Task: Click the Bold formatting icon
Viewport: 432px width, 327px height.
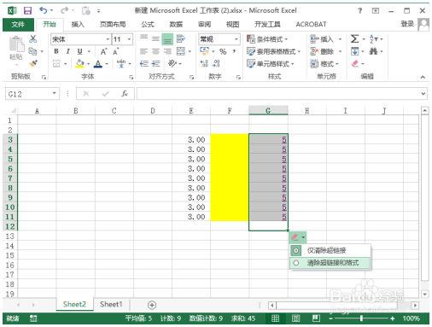Action: click(56, 51)
